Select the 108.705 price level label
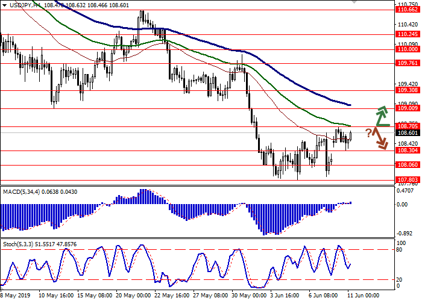 pyautogui.click(x=408, y=126)
